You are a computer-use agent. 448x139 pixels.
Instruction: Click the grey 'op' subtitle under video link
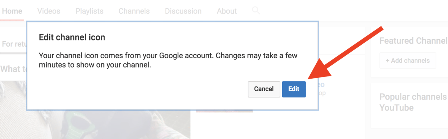coord(322,93)
